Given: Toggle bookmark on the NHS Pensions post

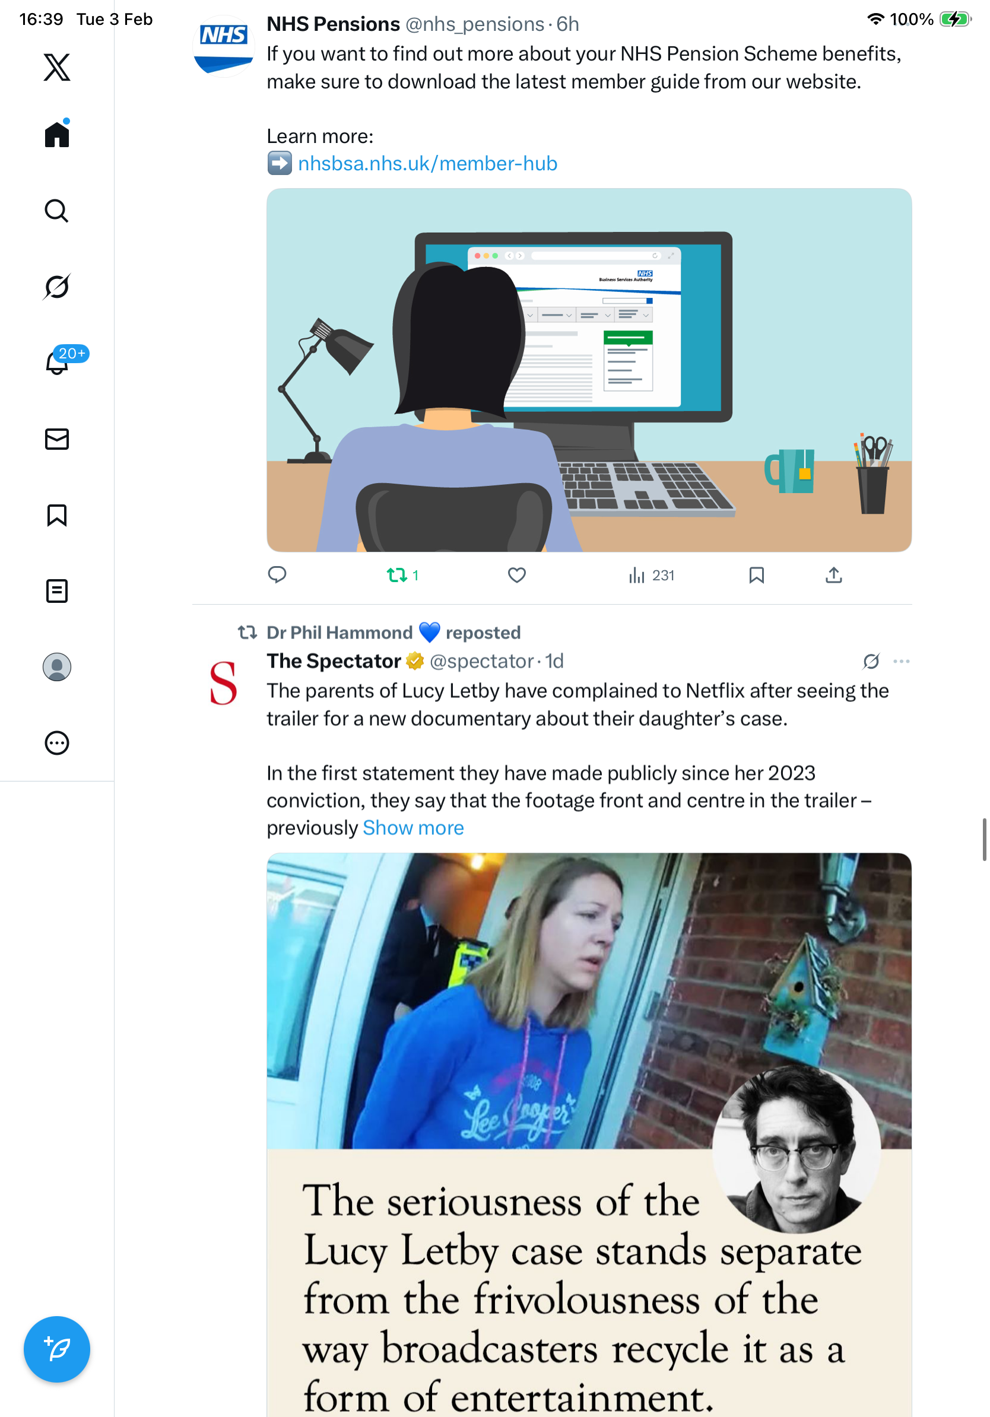Looking at the screenshot, I should 757,575.
